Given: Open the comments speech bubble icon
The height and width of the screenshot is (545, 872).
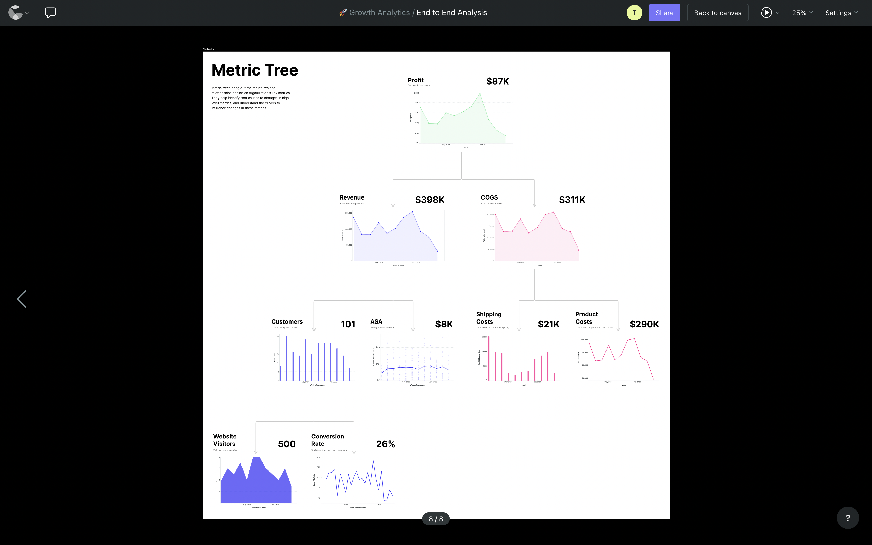Looking at the screenshot, I should [51, 13].
